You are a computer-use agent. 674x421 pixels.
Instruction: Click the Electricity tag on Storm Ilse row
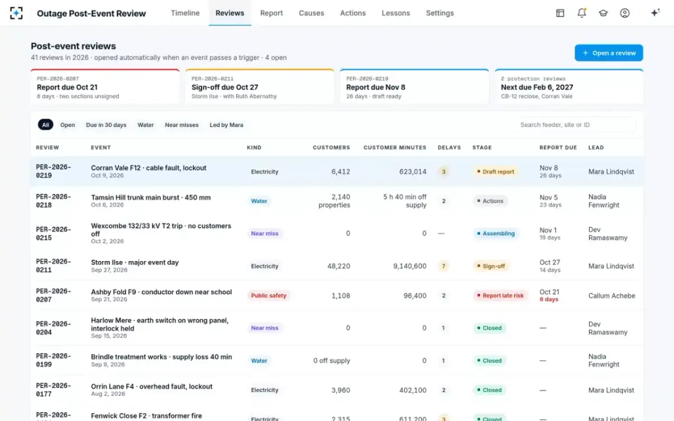(x=265, y=266)
